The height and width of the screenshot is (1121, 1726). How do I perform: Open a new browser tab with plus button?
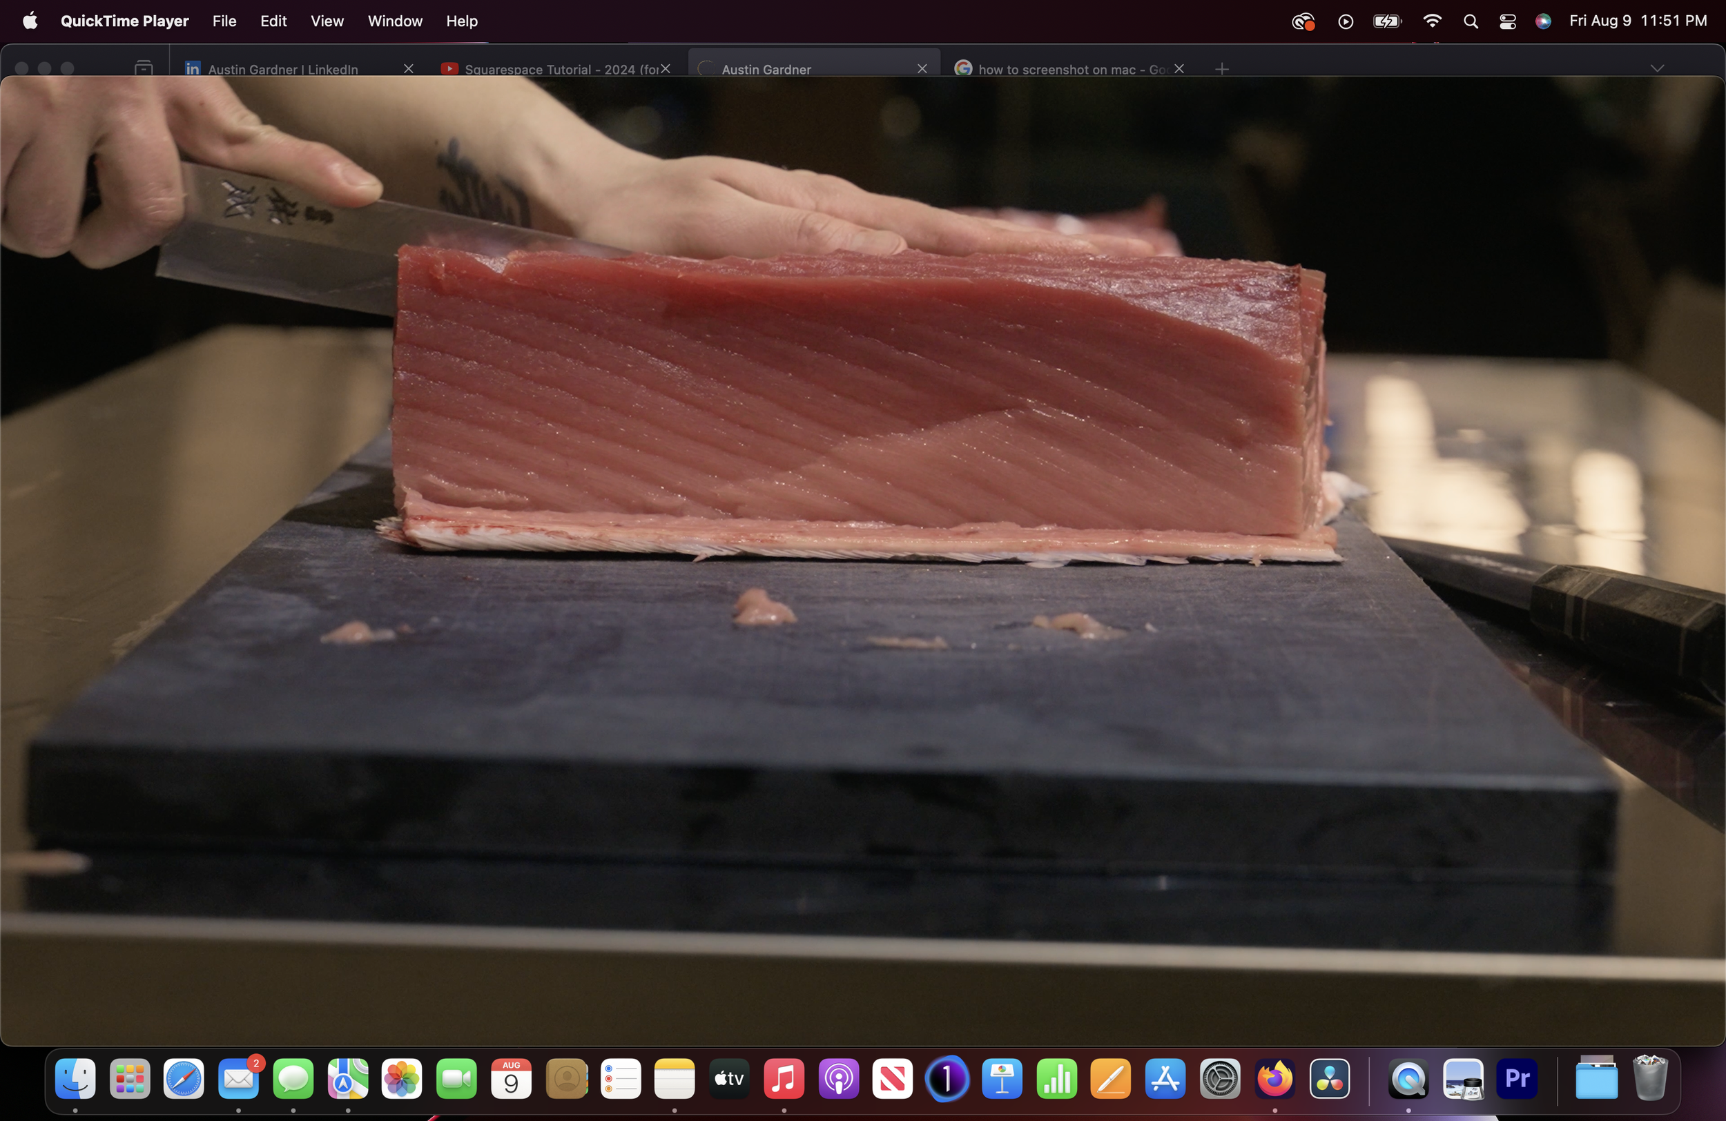pyautogui.click(x=1222, y=69)
